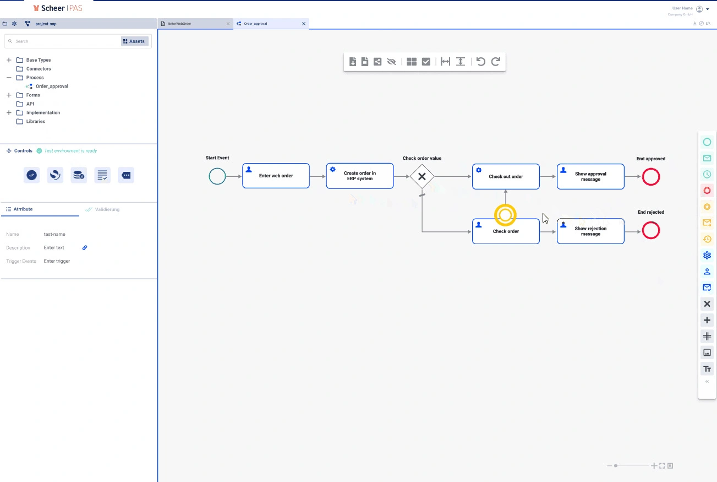Select the plus parallel gateway palette icon
This screenshot has width=717, height=482.
(707, 320)
